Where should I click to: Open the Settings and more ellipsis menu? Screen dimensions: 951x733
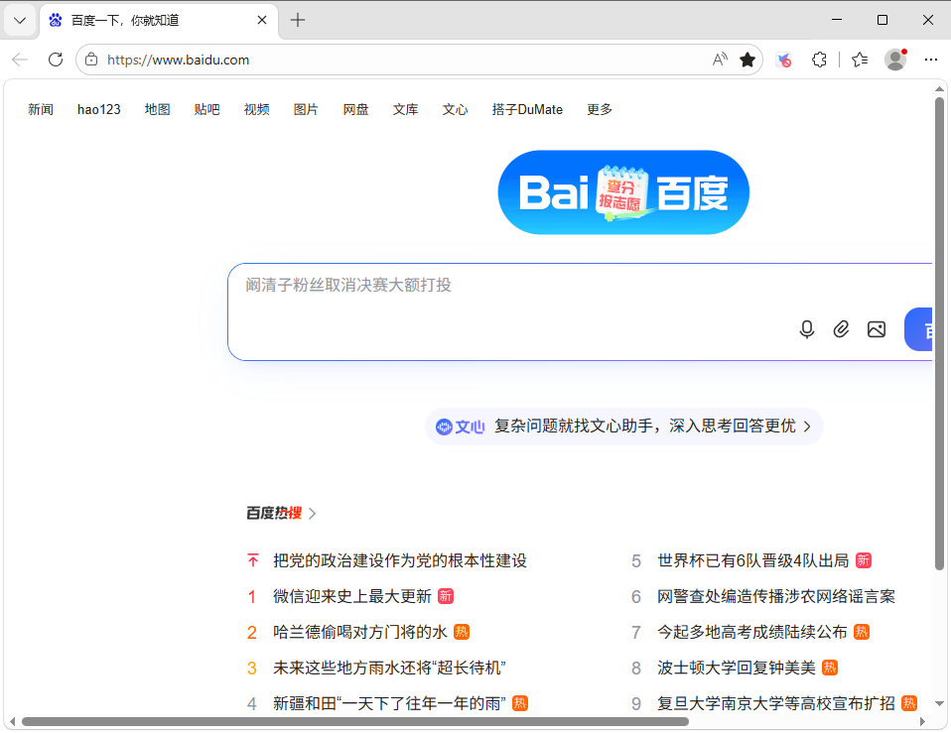pyautogui.click(x=931, y=60)
